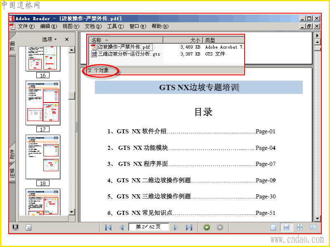Image resolution: width=330 pixels, height=247 pixels.
Task: Select file 边坡操作-严禁外传.pdf
Action: point(125,47)
